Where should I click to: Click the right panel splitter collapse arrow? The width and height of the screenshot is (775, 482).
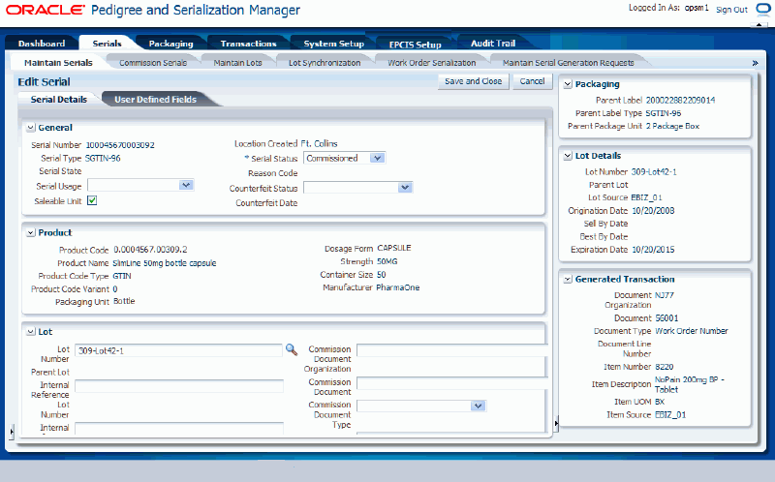tap(556, 423)
